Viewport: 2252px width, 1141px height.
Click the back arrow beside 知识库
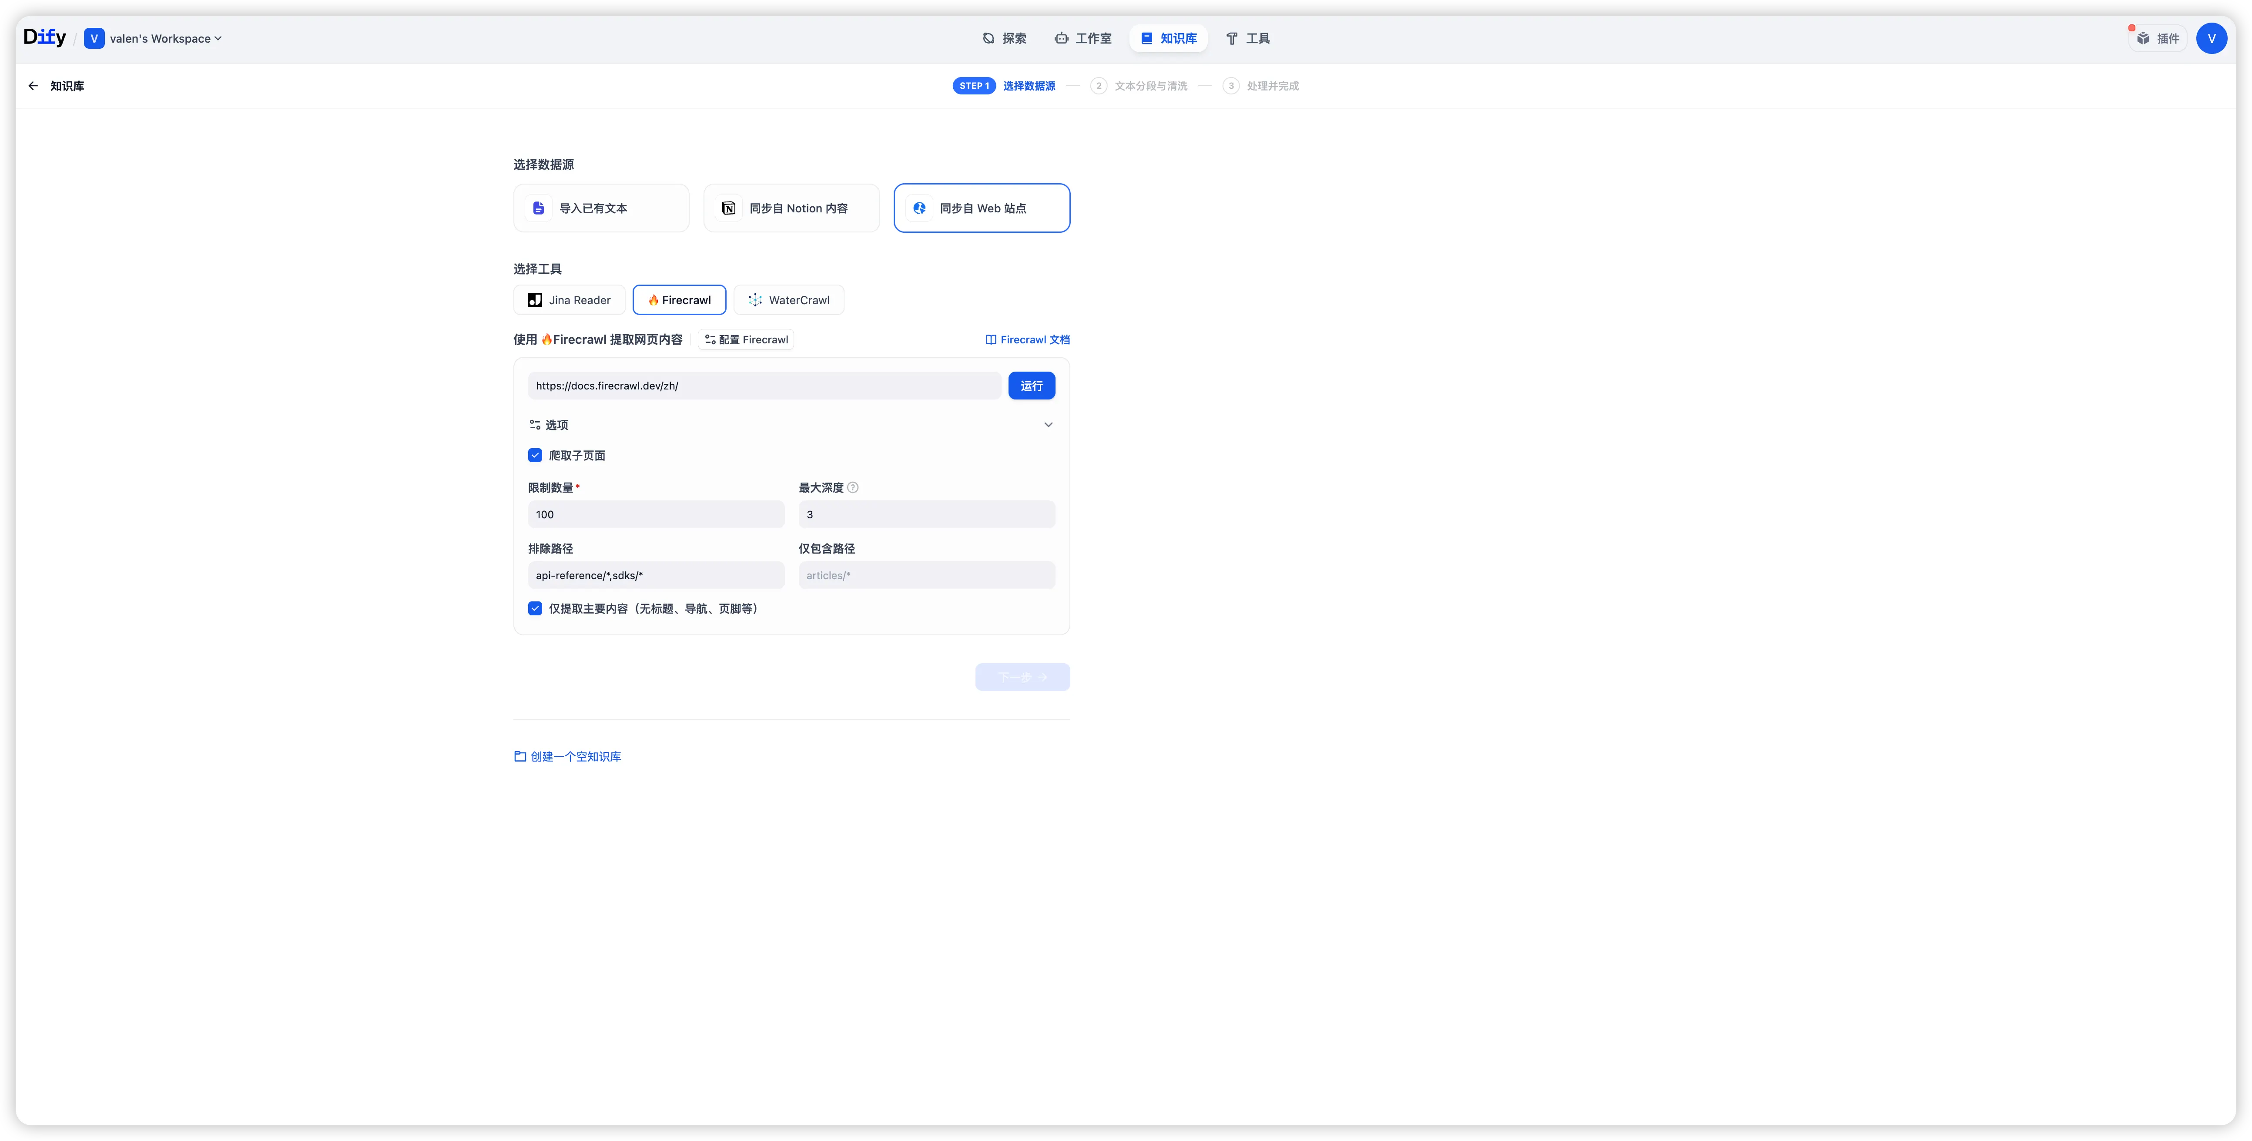33,86
